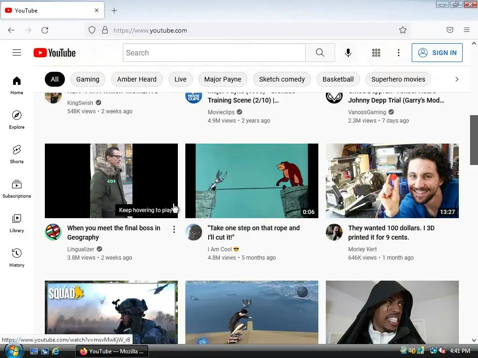This screenshot has height=358, width=478.
Task: Select the Basketball chip
Action: pos(338,79)
